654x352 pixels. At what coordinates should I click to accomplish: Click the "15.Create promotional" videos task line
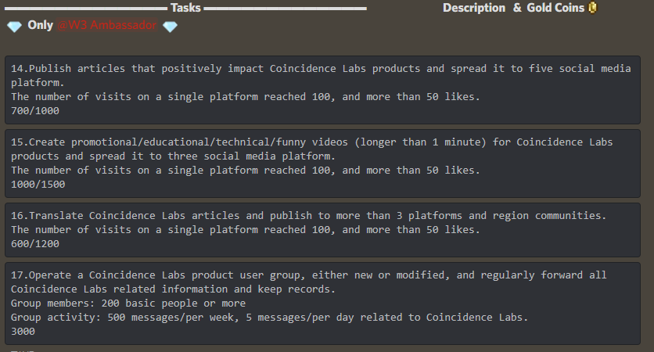click(311, 142)
